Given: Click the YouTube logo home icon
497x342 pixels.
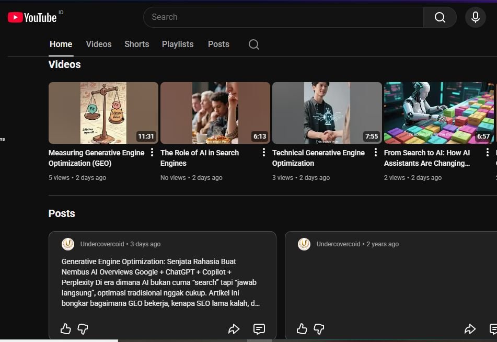Looking at the screenshot, I should point(32,17).
